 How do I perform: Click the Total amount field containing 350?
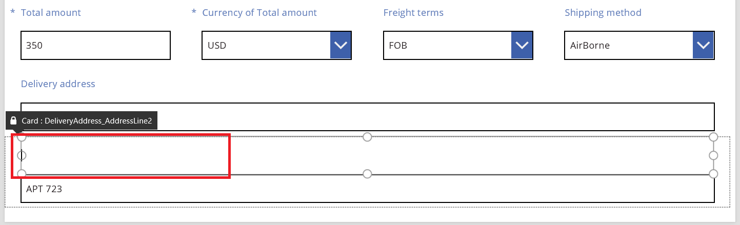95,46
